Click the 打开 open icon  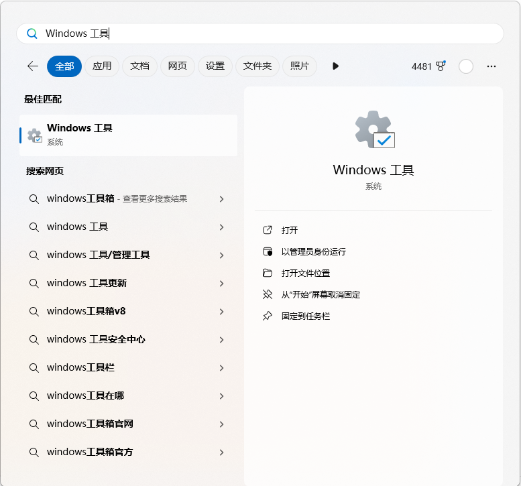(x=268, y=230)
